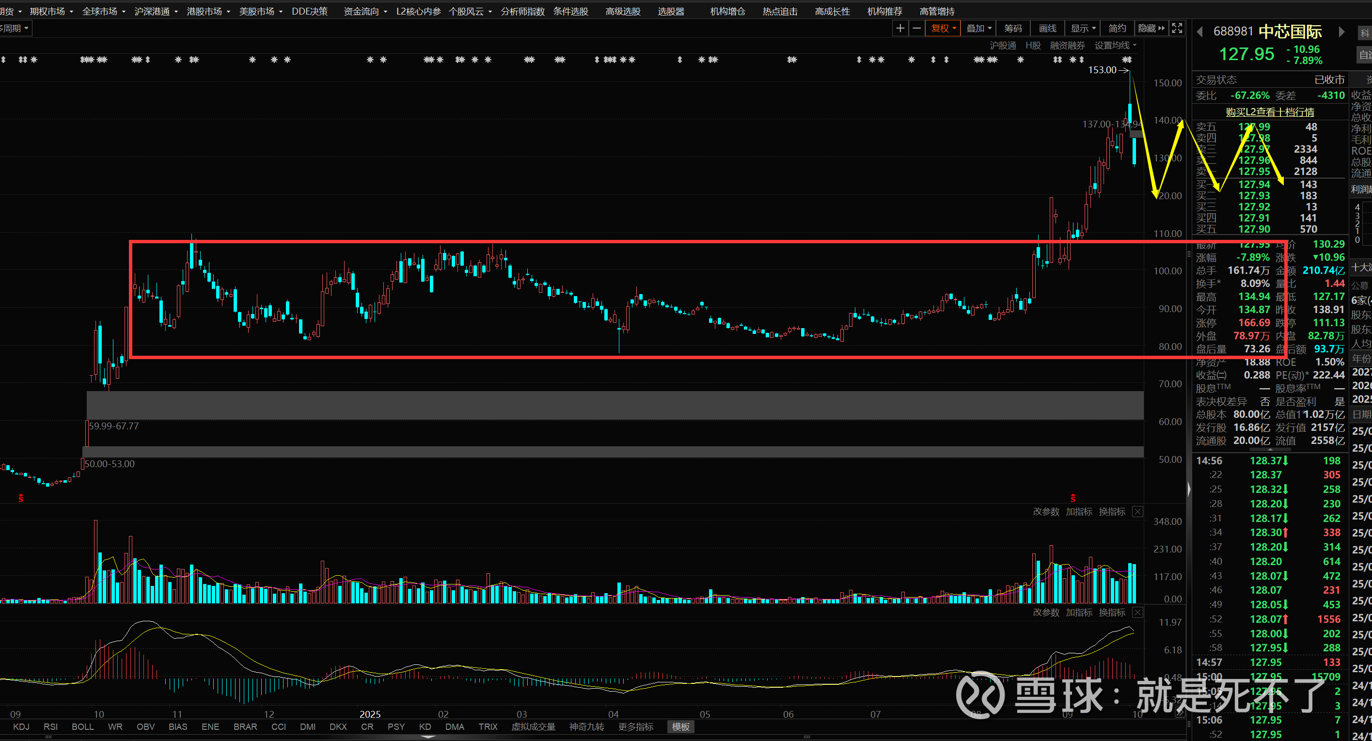Toggle the 筹码 chip distribution view
This screenshot has width=1372, height=741.
coord(1012,28)
